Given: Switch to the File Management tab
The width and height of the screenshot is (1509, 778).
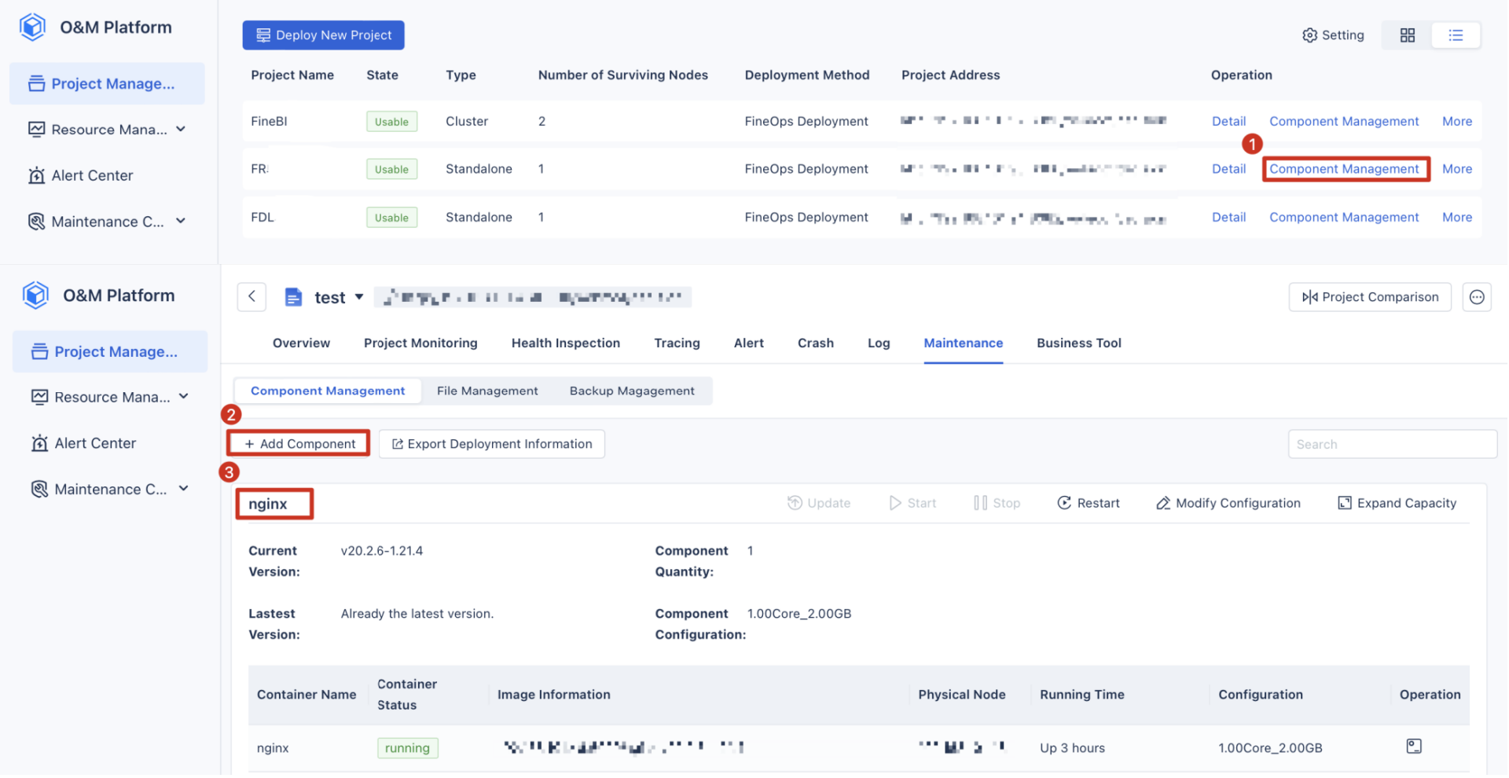Looking at the screenshot, I should click(487, 391).
